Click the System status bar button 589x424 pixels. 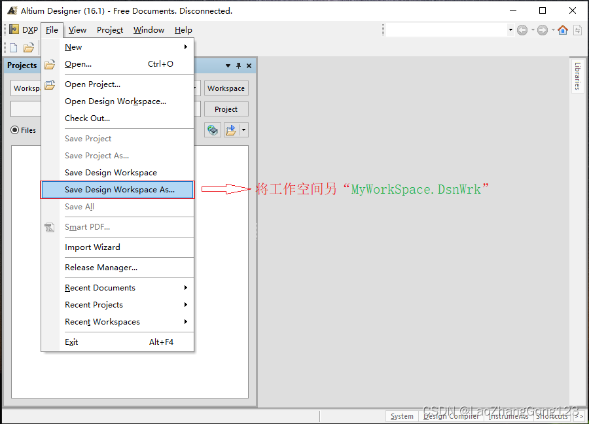click(402, 416)
